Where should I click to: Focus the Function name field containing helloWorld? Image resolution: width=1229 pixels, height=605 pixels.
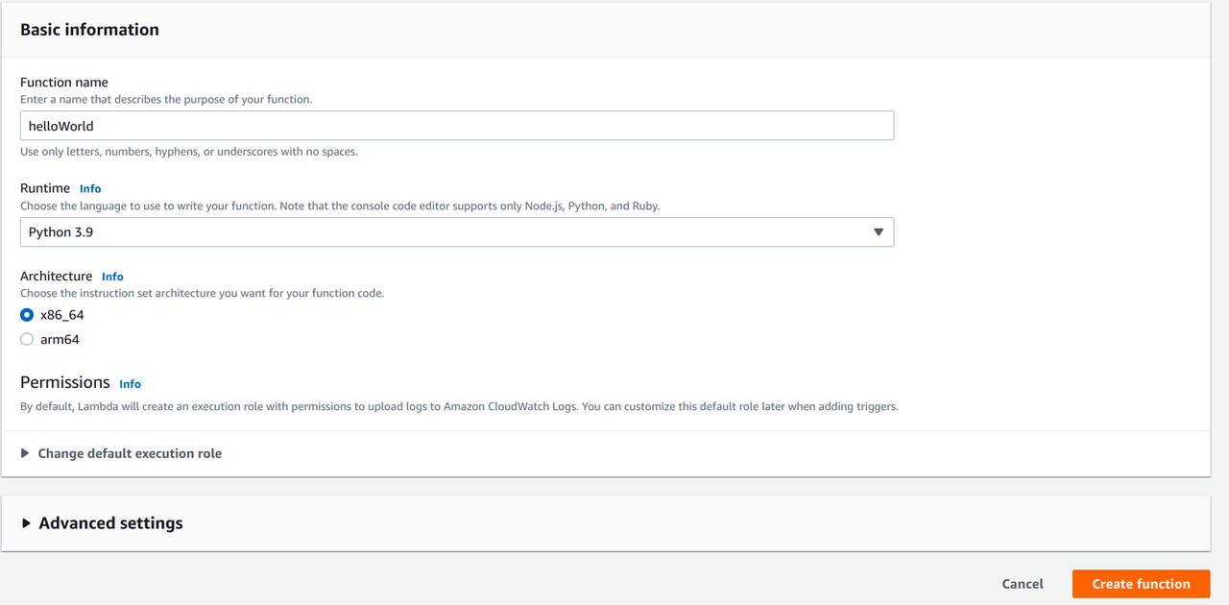[x=456, y=126]
